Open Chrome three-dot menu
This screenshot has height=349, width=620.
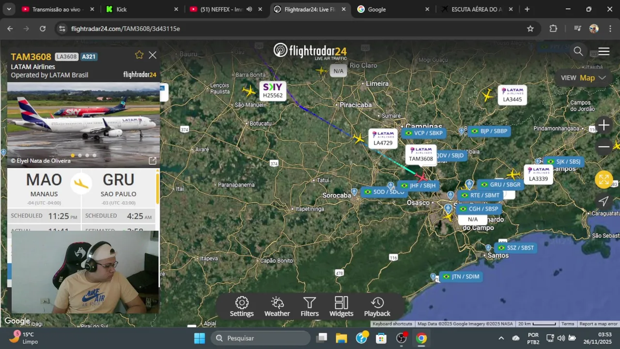(x=610, y=29)
